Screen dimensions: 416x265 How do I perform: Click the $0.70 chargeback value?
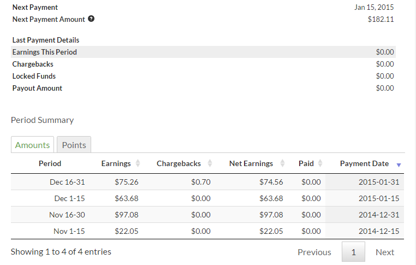click(x=200, y=182)
